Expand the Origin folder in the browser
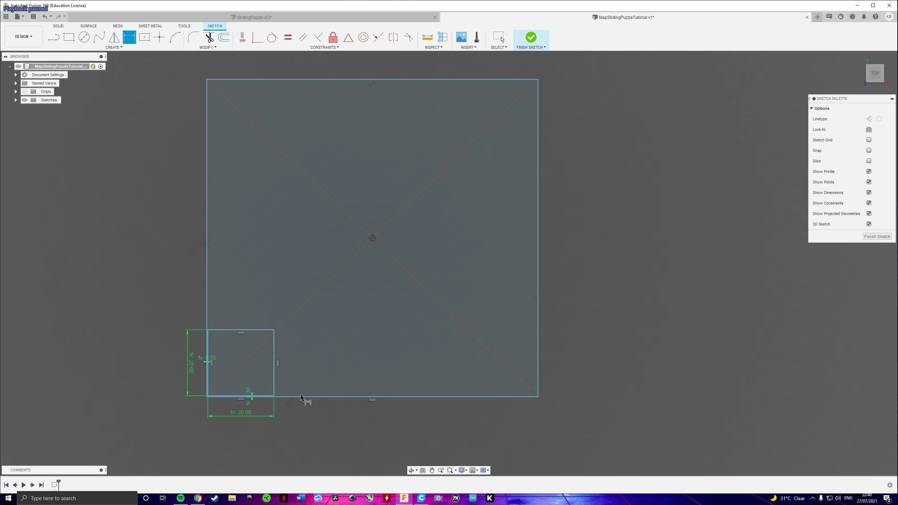 pyautogui.click(x=15, y=91)
